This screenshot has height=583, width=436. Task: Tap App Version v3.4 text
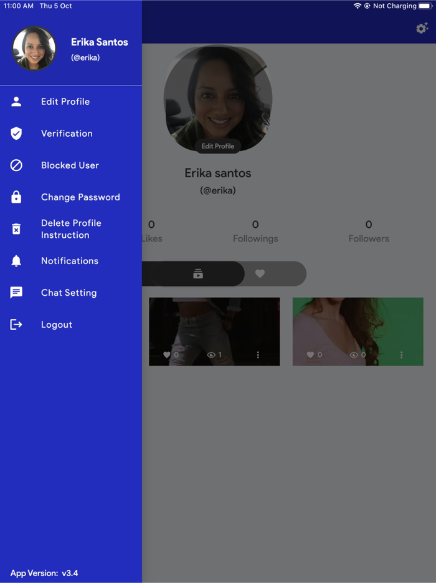[x=44, y=573]
